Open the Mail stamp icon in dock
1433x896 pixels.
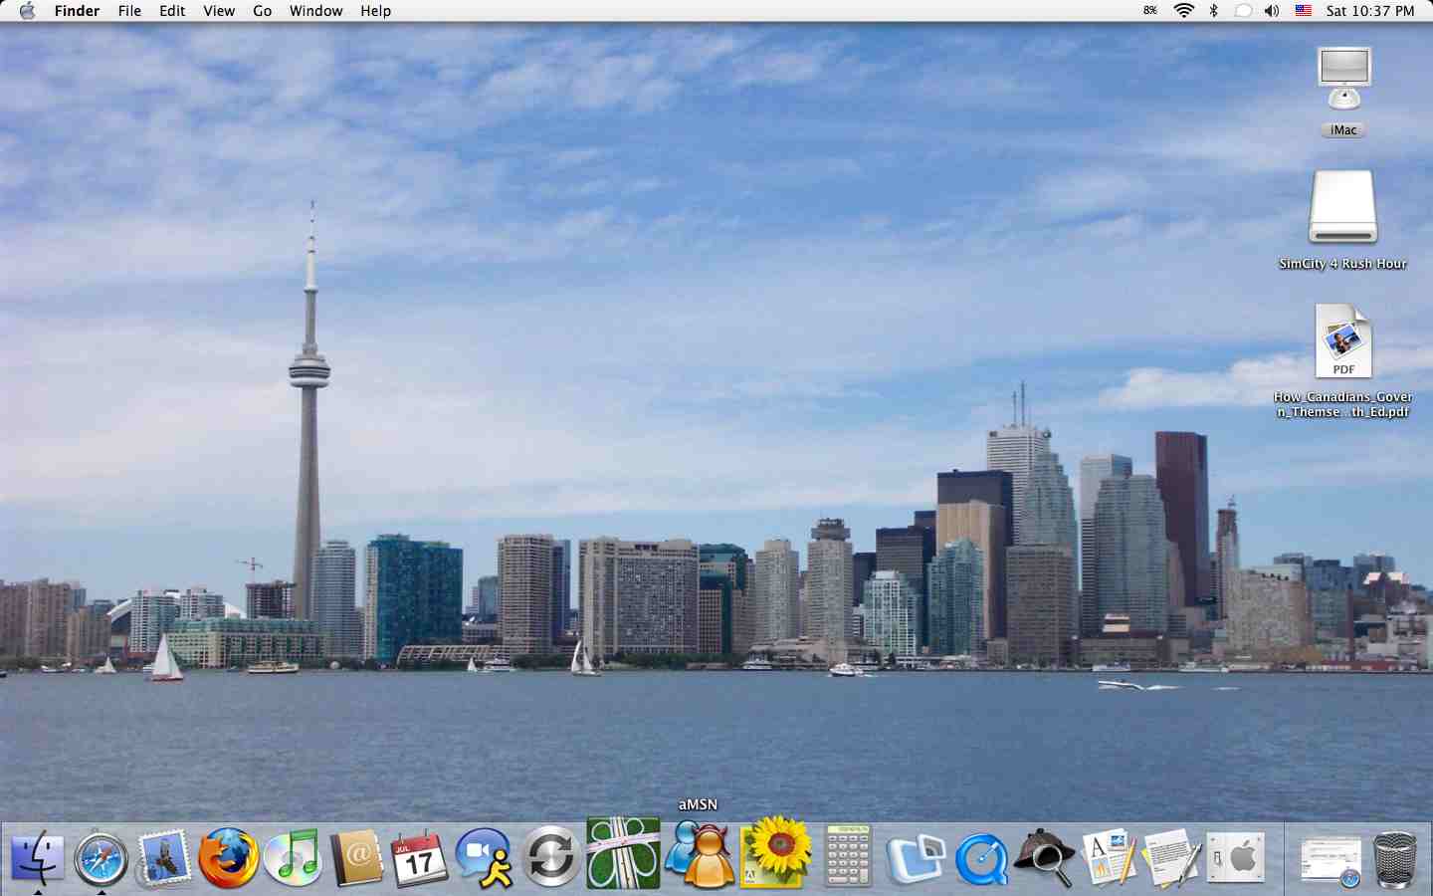click(164, 858)
